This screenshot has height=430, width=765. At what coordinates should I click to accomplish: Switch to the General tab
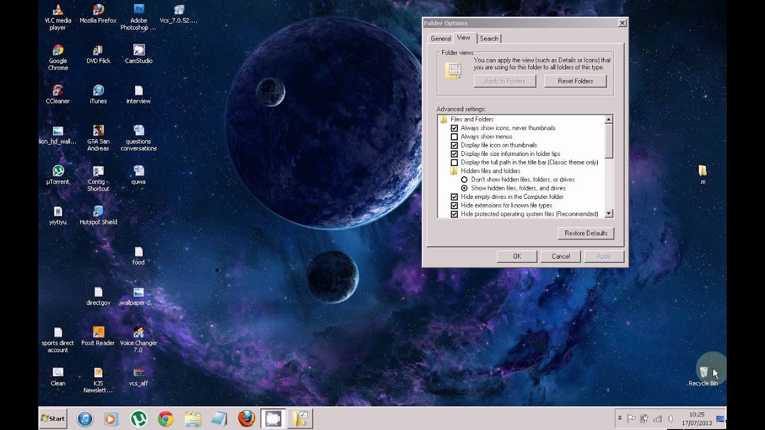click(x=441, y=39)
